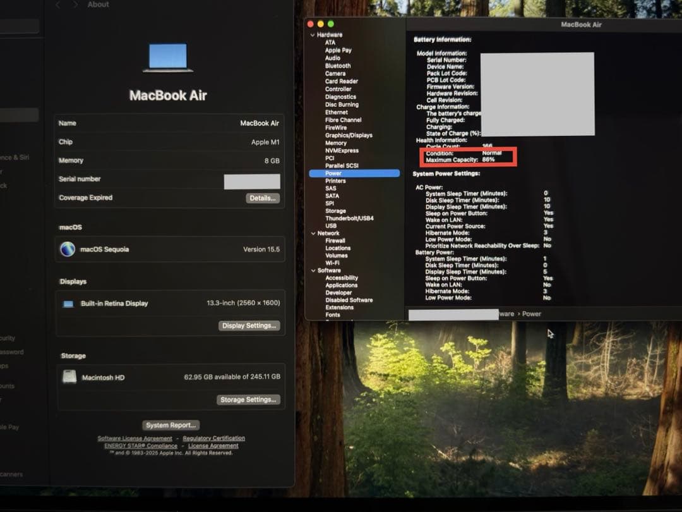This screenshot has height=512, width=682.
Task: Collapse the Network section
Action: 313,233
